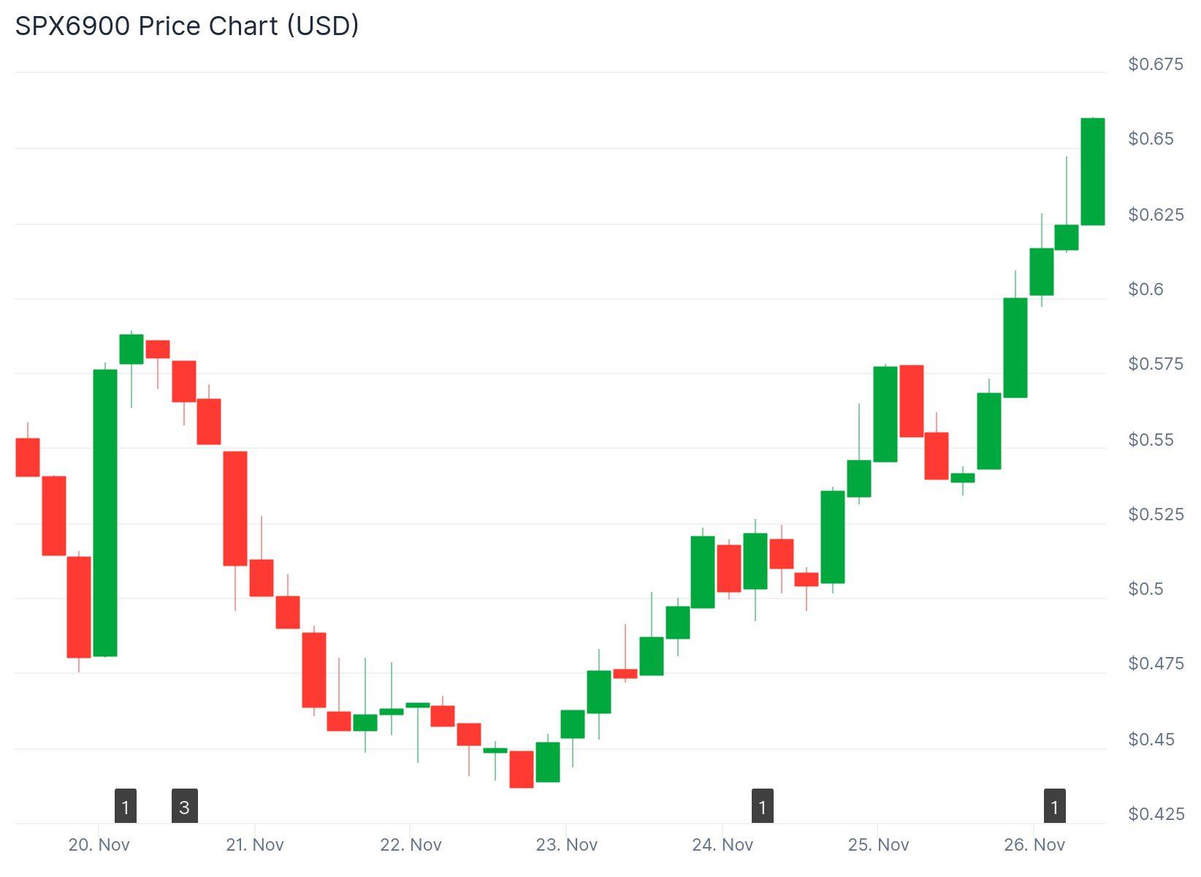Select the 26. Nov date axis label
1201x877 pixels.
[x=1034, y=845]
